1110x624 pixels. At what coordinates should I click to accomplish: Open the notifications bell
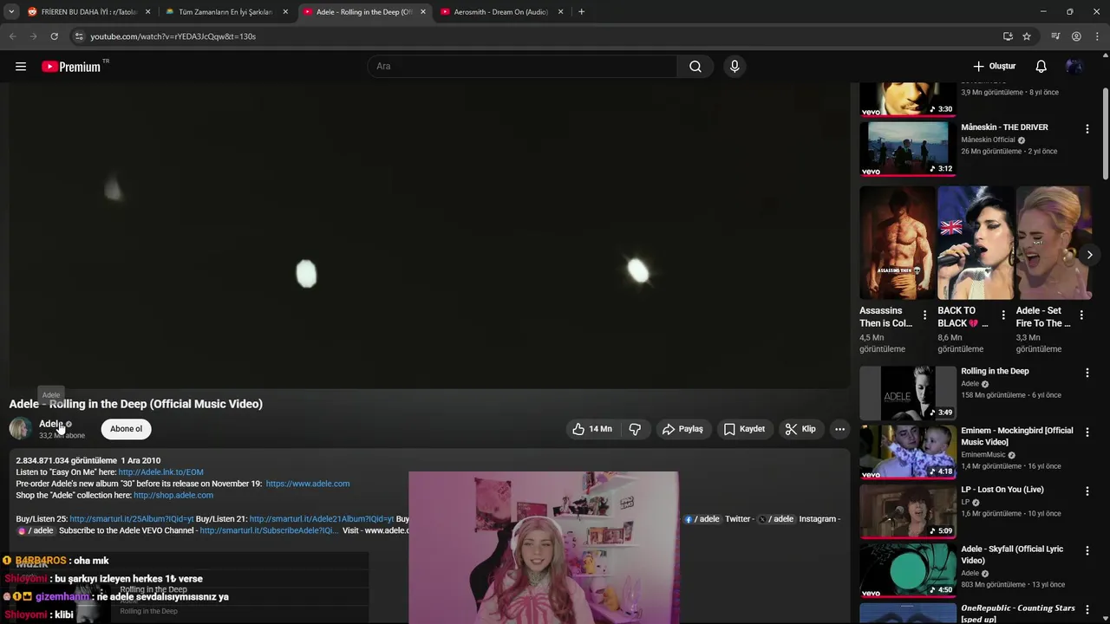1041,67
